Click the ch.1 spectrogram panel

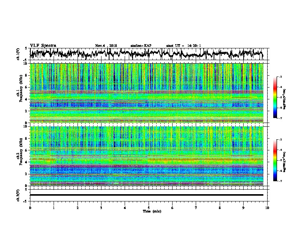147,93
